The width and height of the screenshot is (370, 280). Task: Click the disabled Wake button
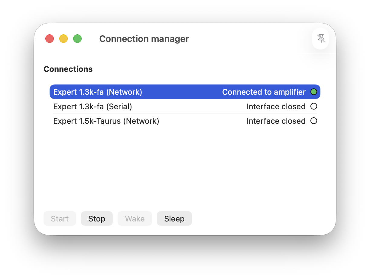click(135, 218)
